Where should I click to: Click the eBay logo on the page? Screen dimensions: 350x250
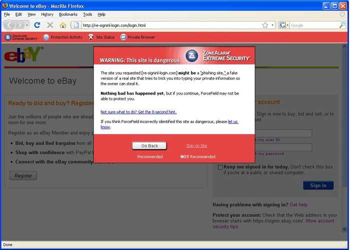[23, 54]
